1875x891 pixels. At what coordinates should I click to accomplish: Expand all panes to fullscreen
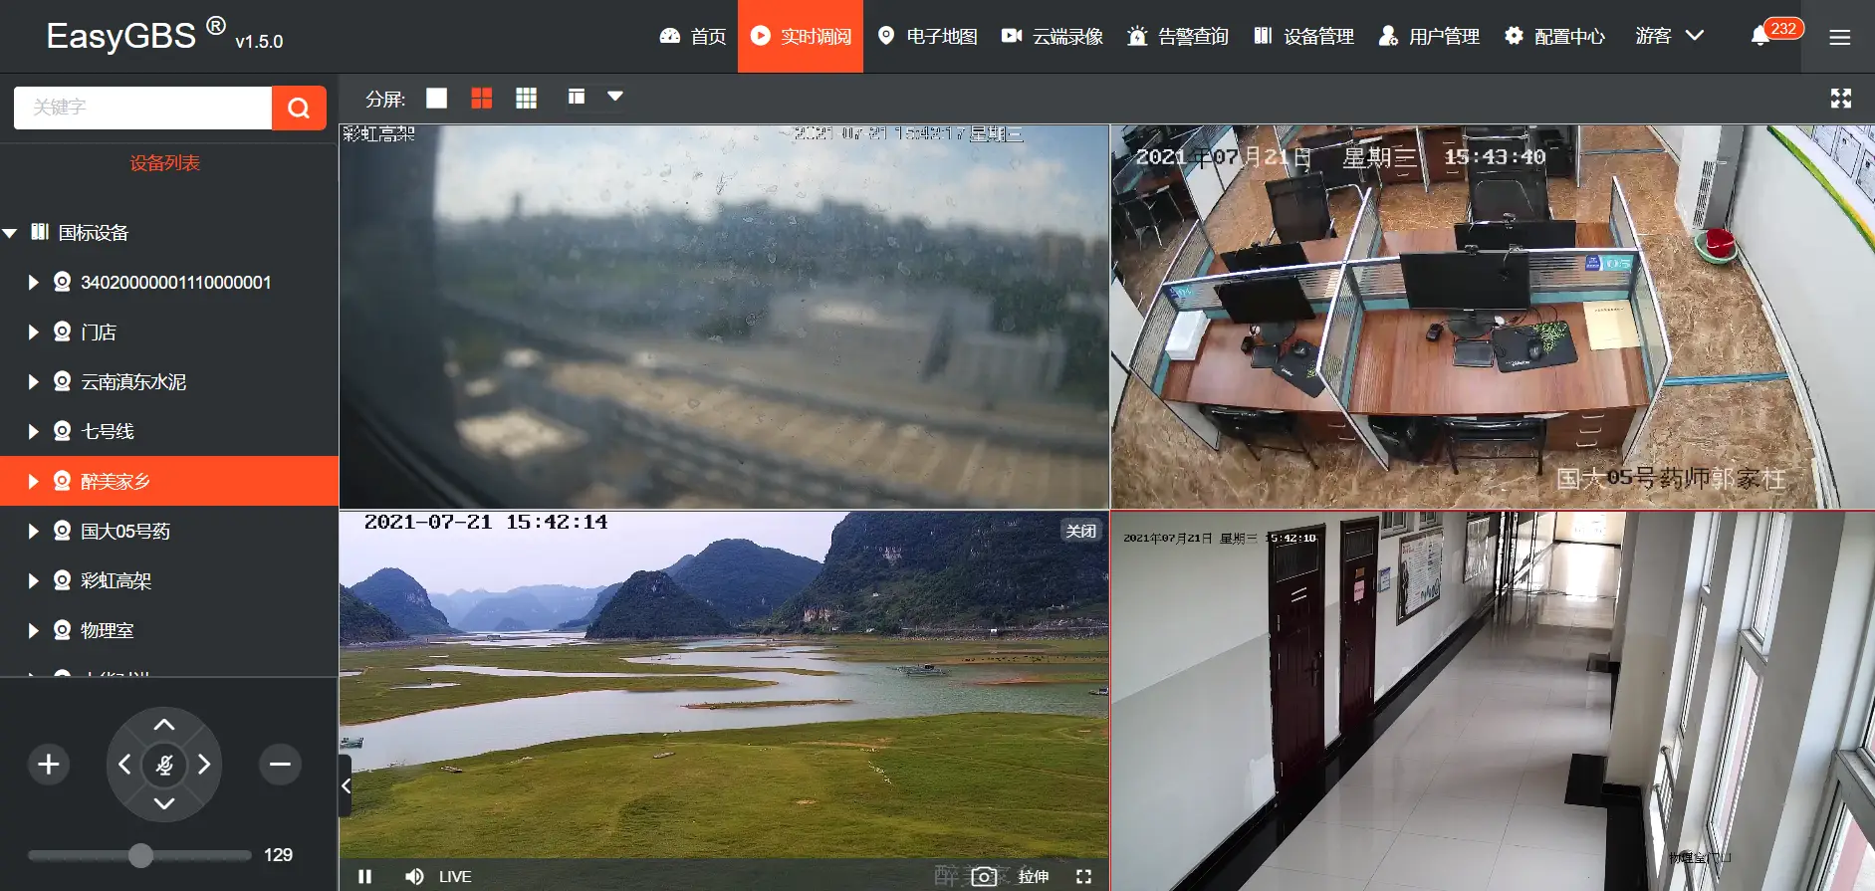click(1840, 98)
